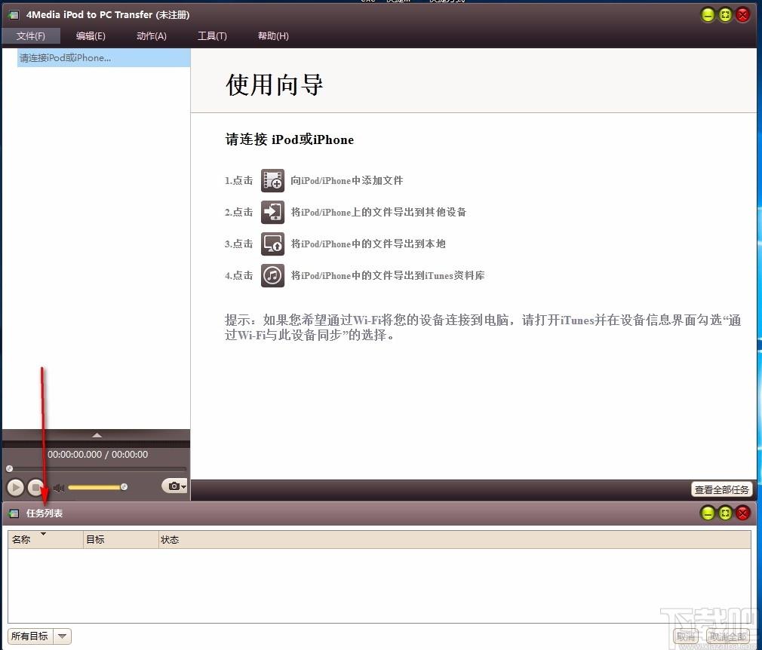Viewport: 762px width, 650px height.
Task: Click the play button in the player
Action: (x=15, y=487)
